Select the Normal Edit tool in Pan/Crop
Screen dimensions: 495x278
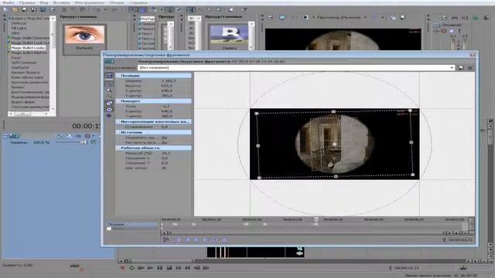[x=109, y=83]
